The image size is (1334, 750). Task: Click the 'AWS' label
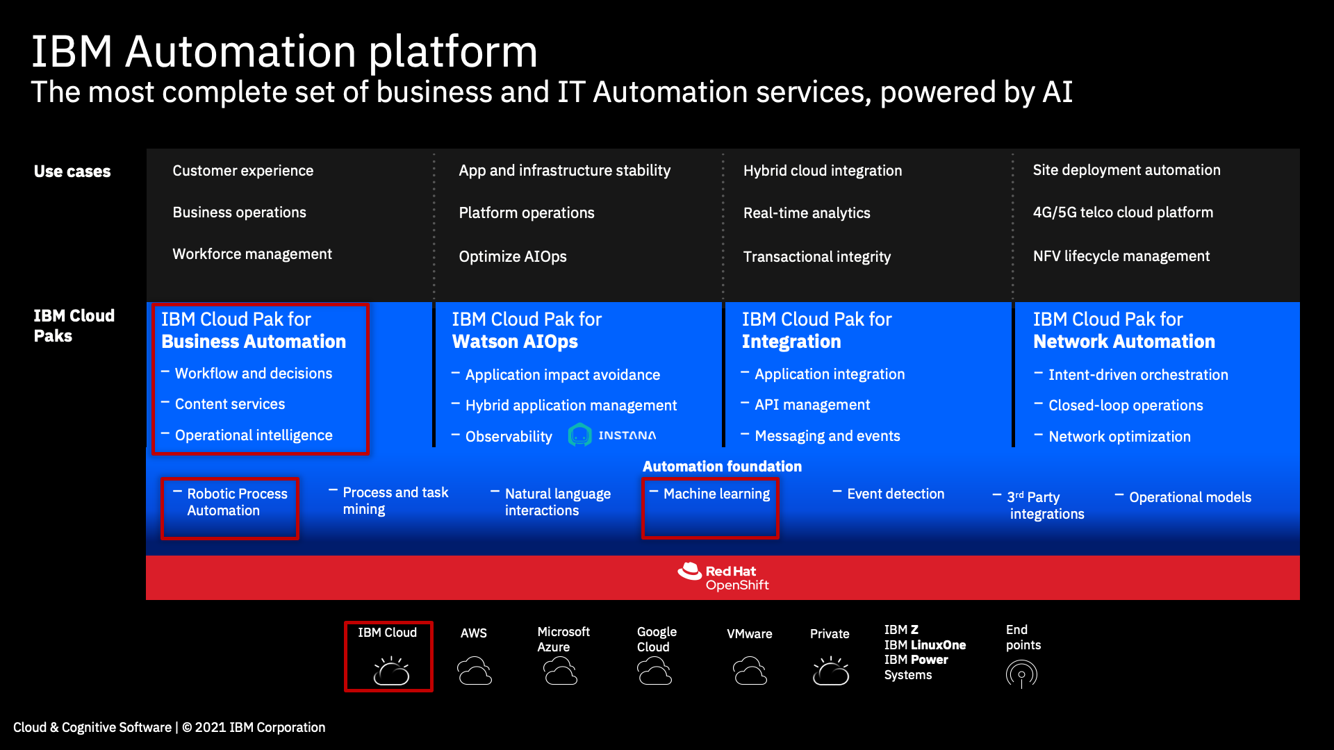[x=474, y=633]
